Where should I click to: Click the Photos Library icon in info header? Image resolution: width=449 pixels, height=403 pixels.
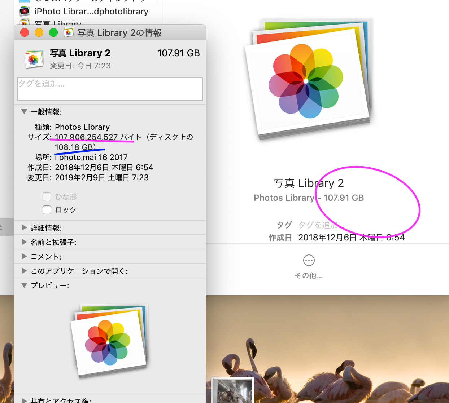[x=33, y=59]
